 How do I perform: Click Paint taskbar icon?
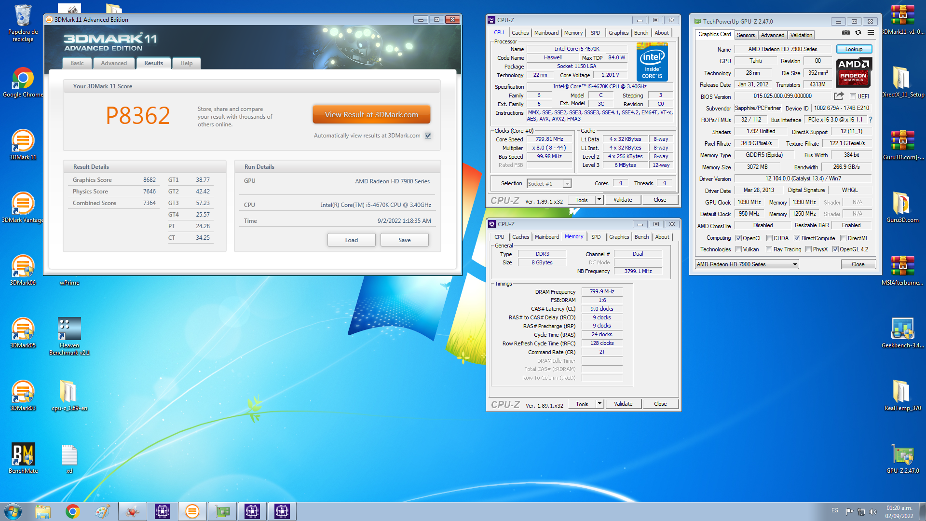pos(102,511)
